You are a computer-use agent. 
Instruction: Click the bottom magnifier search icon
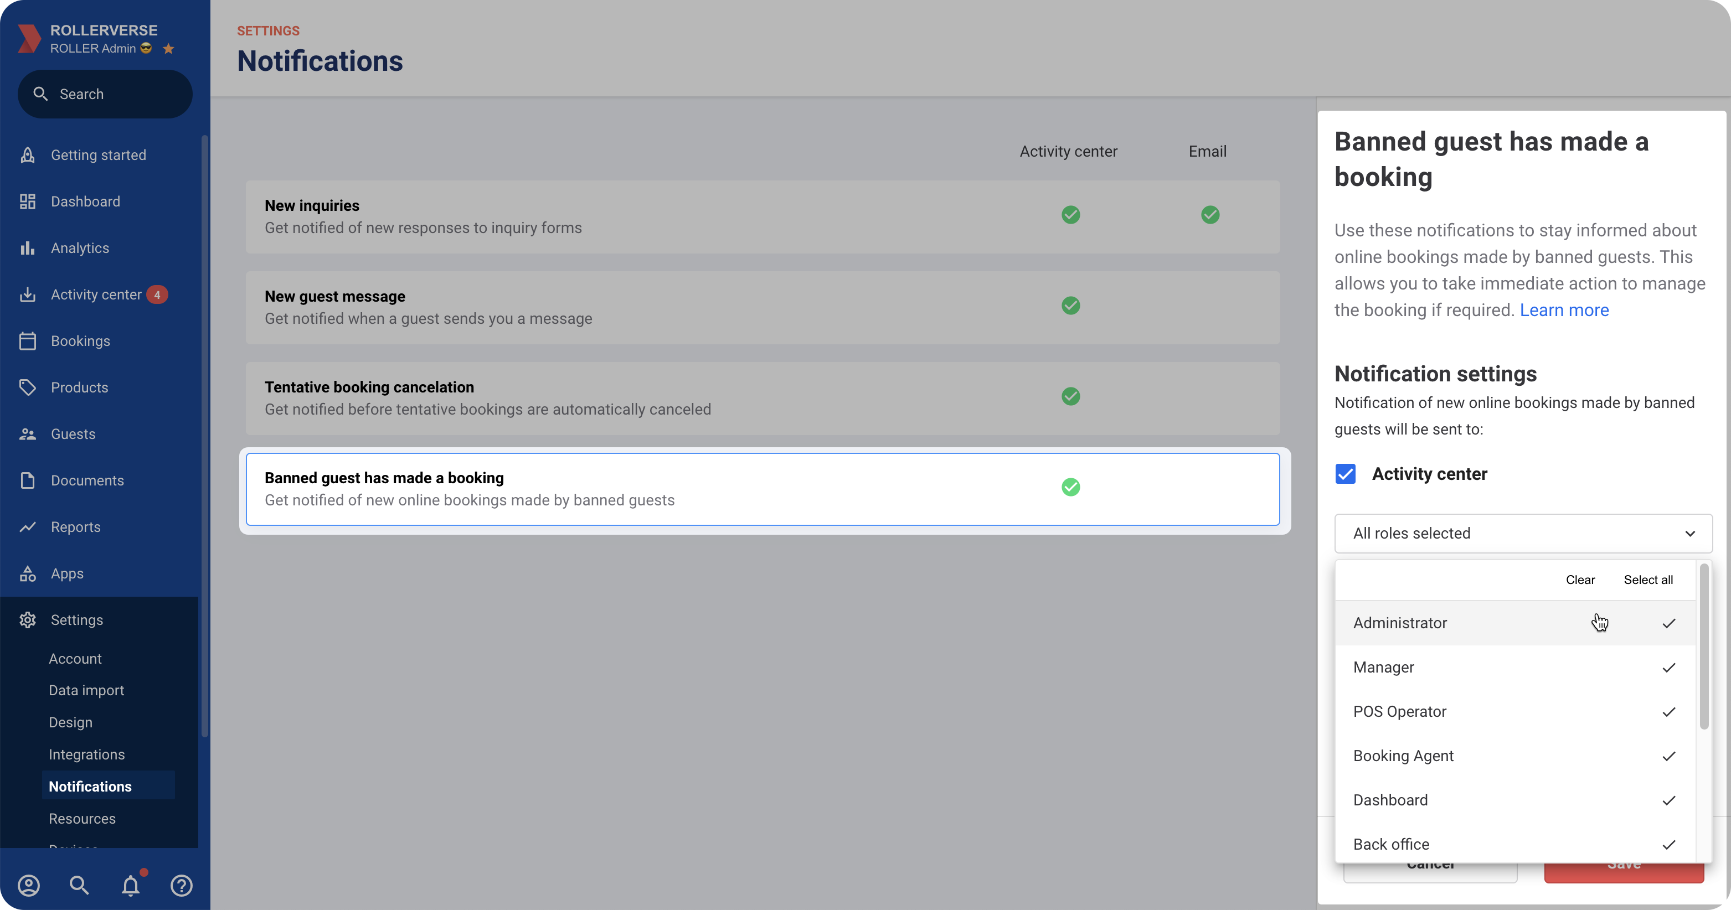(79, 885)
